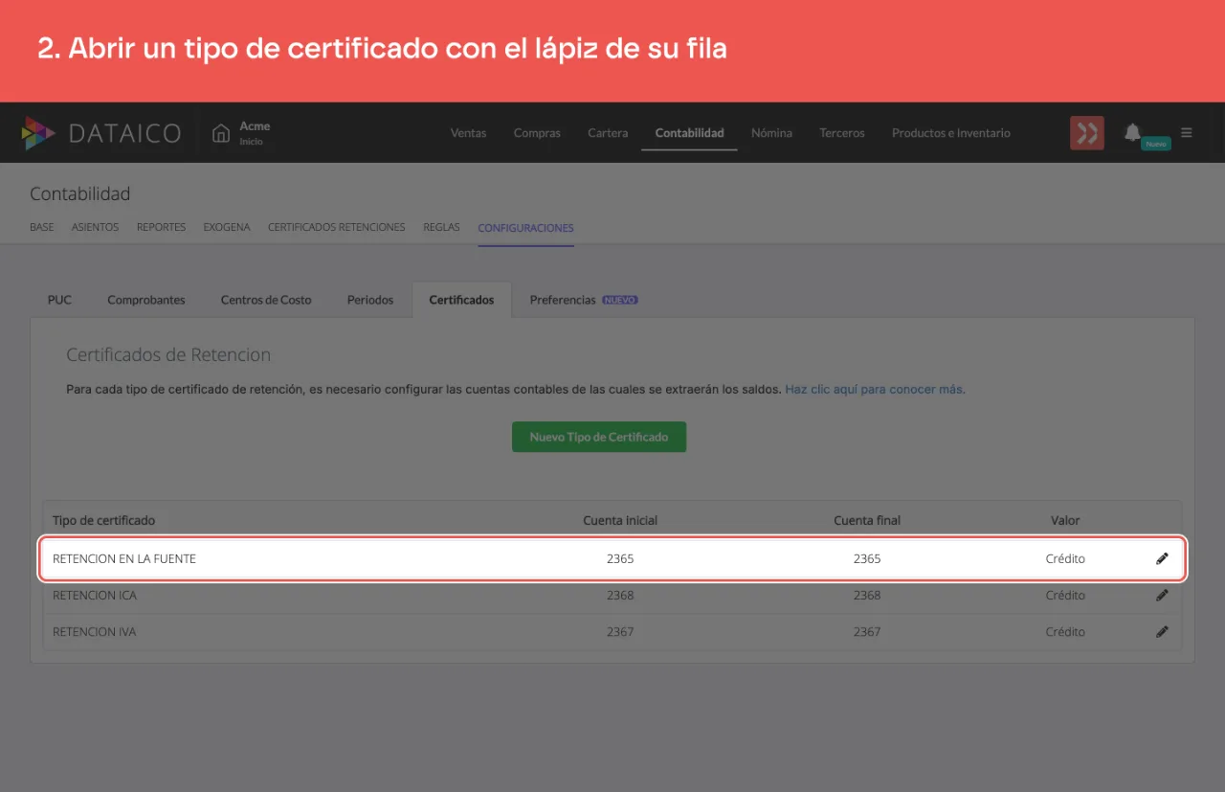Open the Acme home icon
Screen dimensions: 1225x792
click(x=221, y=133)
